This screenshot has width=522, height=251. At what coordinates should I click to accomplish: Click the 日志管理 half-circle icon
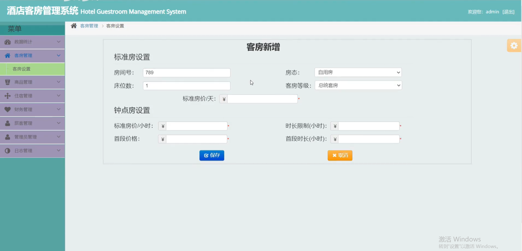point(8,151)
